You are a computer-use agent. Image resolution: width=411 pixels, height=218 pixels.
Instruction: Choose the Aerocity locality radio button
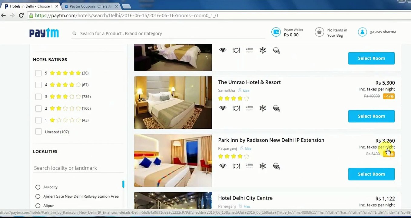[38, 187]
